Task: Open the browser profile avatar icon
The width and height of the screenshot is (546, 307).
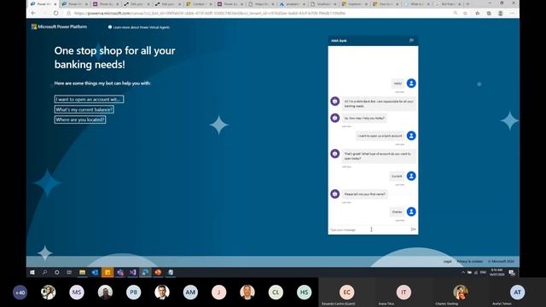Action: point(501,14)
